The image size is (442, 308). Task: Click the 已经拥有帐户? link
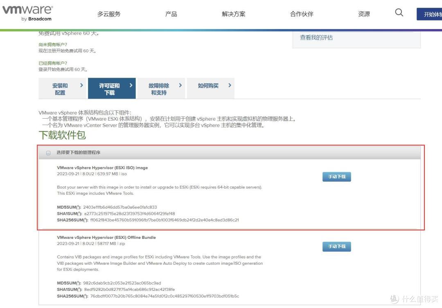tap(53, 63)
